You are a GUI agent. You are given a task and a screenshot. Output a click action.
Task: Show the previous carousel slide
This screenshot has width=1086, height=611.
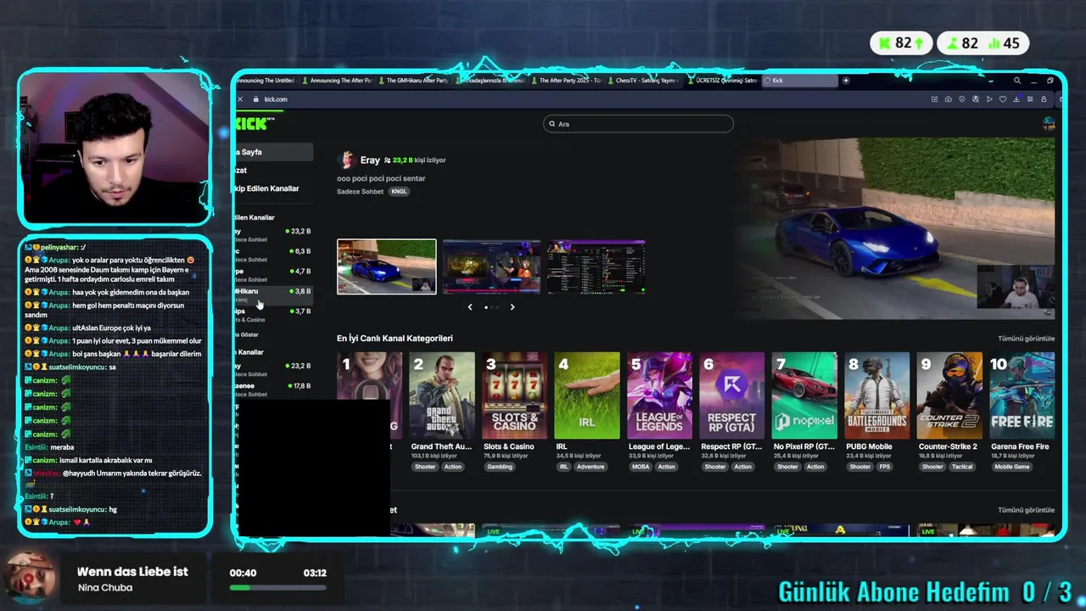point(470,307)
